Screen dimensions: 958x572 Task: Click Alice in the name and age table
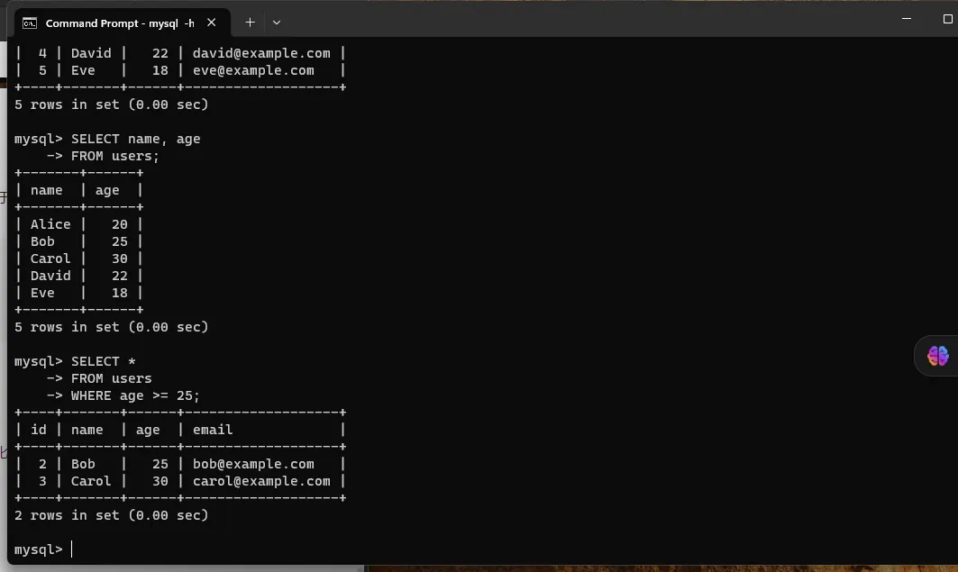pos(50,224)
